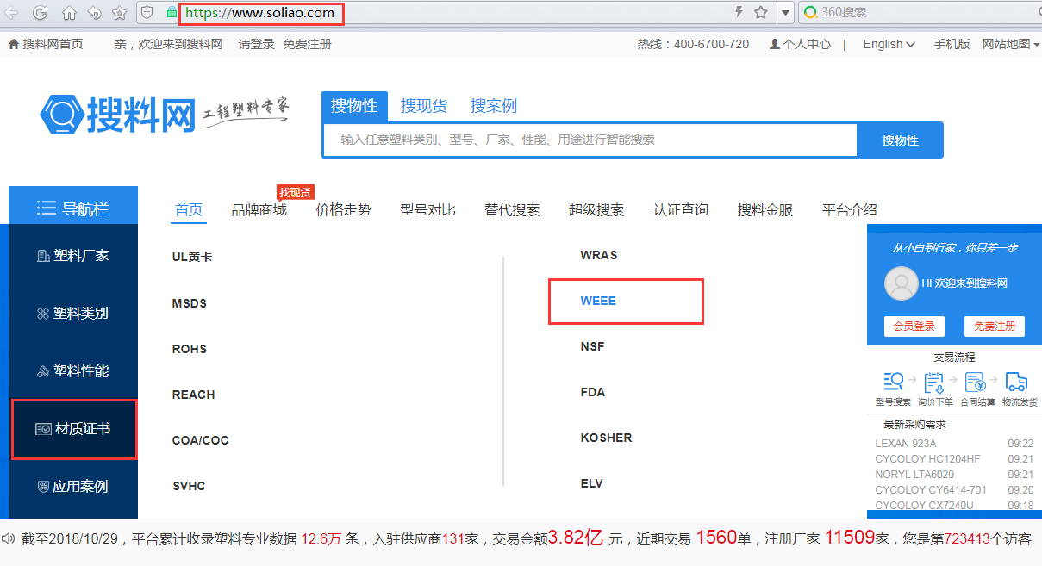
Task: Expand the 网站地图 dropdown
Action: (x=1011, y=44)
